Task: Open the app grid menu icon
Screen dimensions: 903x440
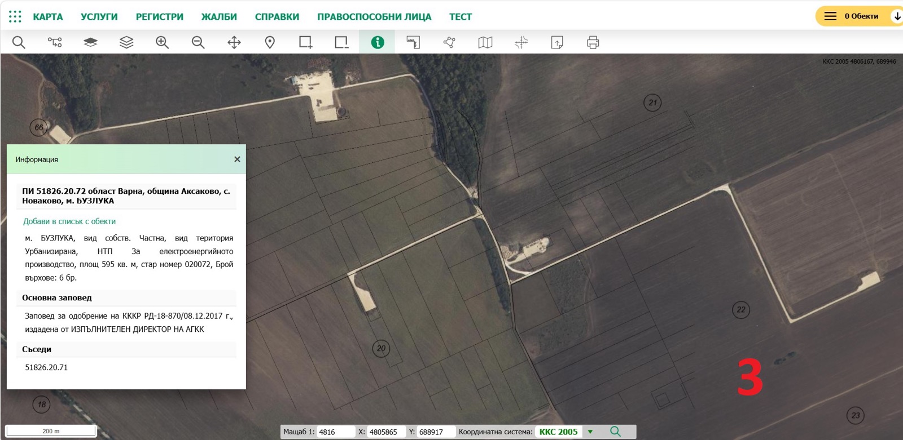Action: (x=15, y=16)
